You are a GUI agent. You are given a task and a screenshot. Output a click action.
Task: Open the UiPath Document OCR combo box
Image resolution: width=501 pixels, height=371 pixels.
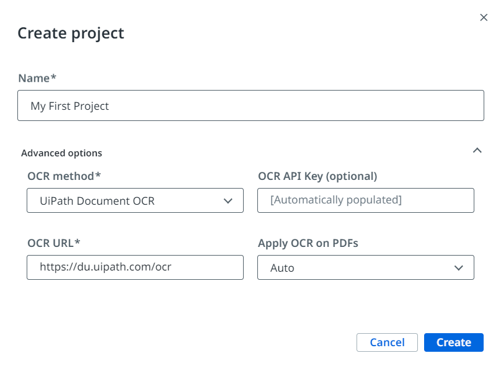135,201
